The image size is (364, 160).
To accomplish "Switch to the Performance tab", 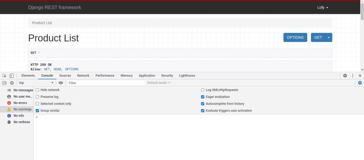I will [105, 76].
